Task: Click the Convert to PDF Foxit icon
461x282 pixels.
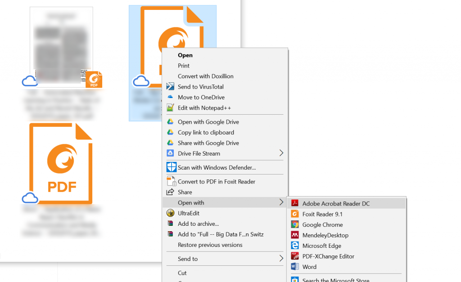Action: [172, 181]
